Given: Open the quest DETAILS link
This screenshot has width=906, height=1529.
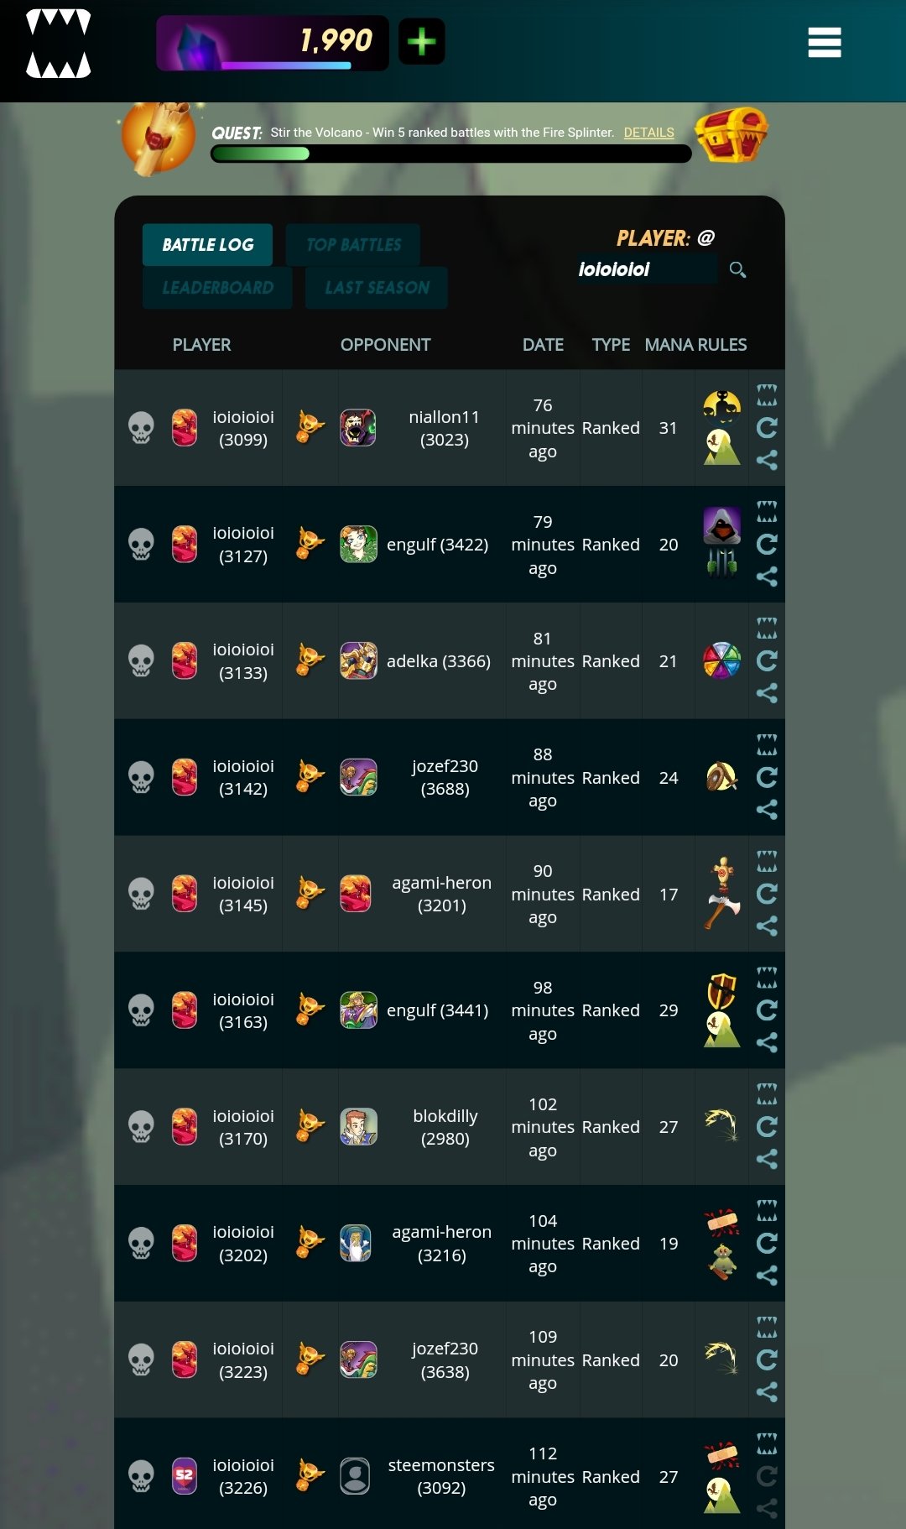Looking at the screenshot, I should click(648, 133).
